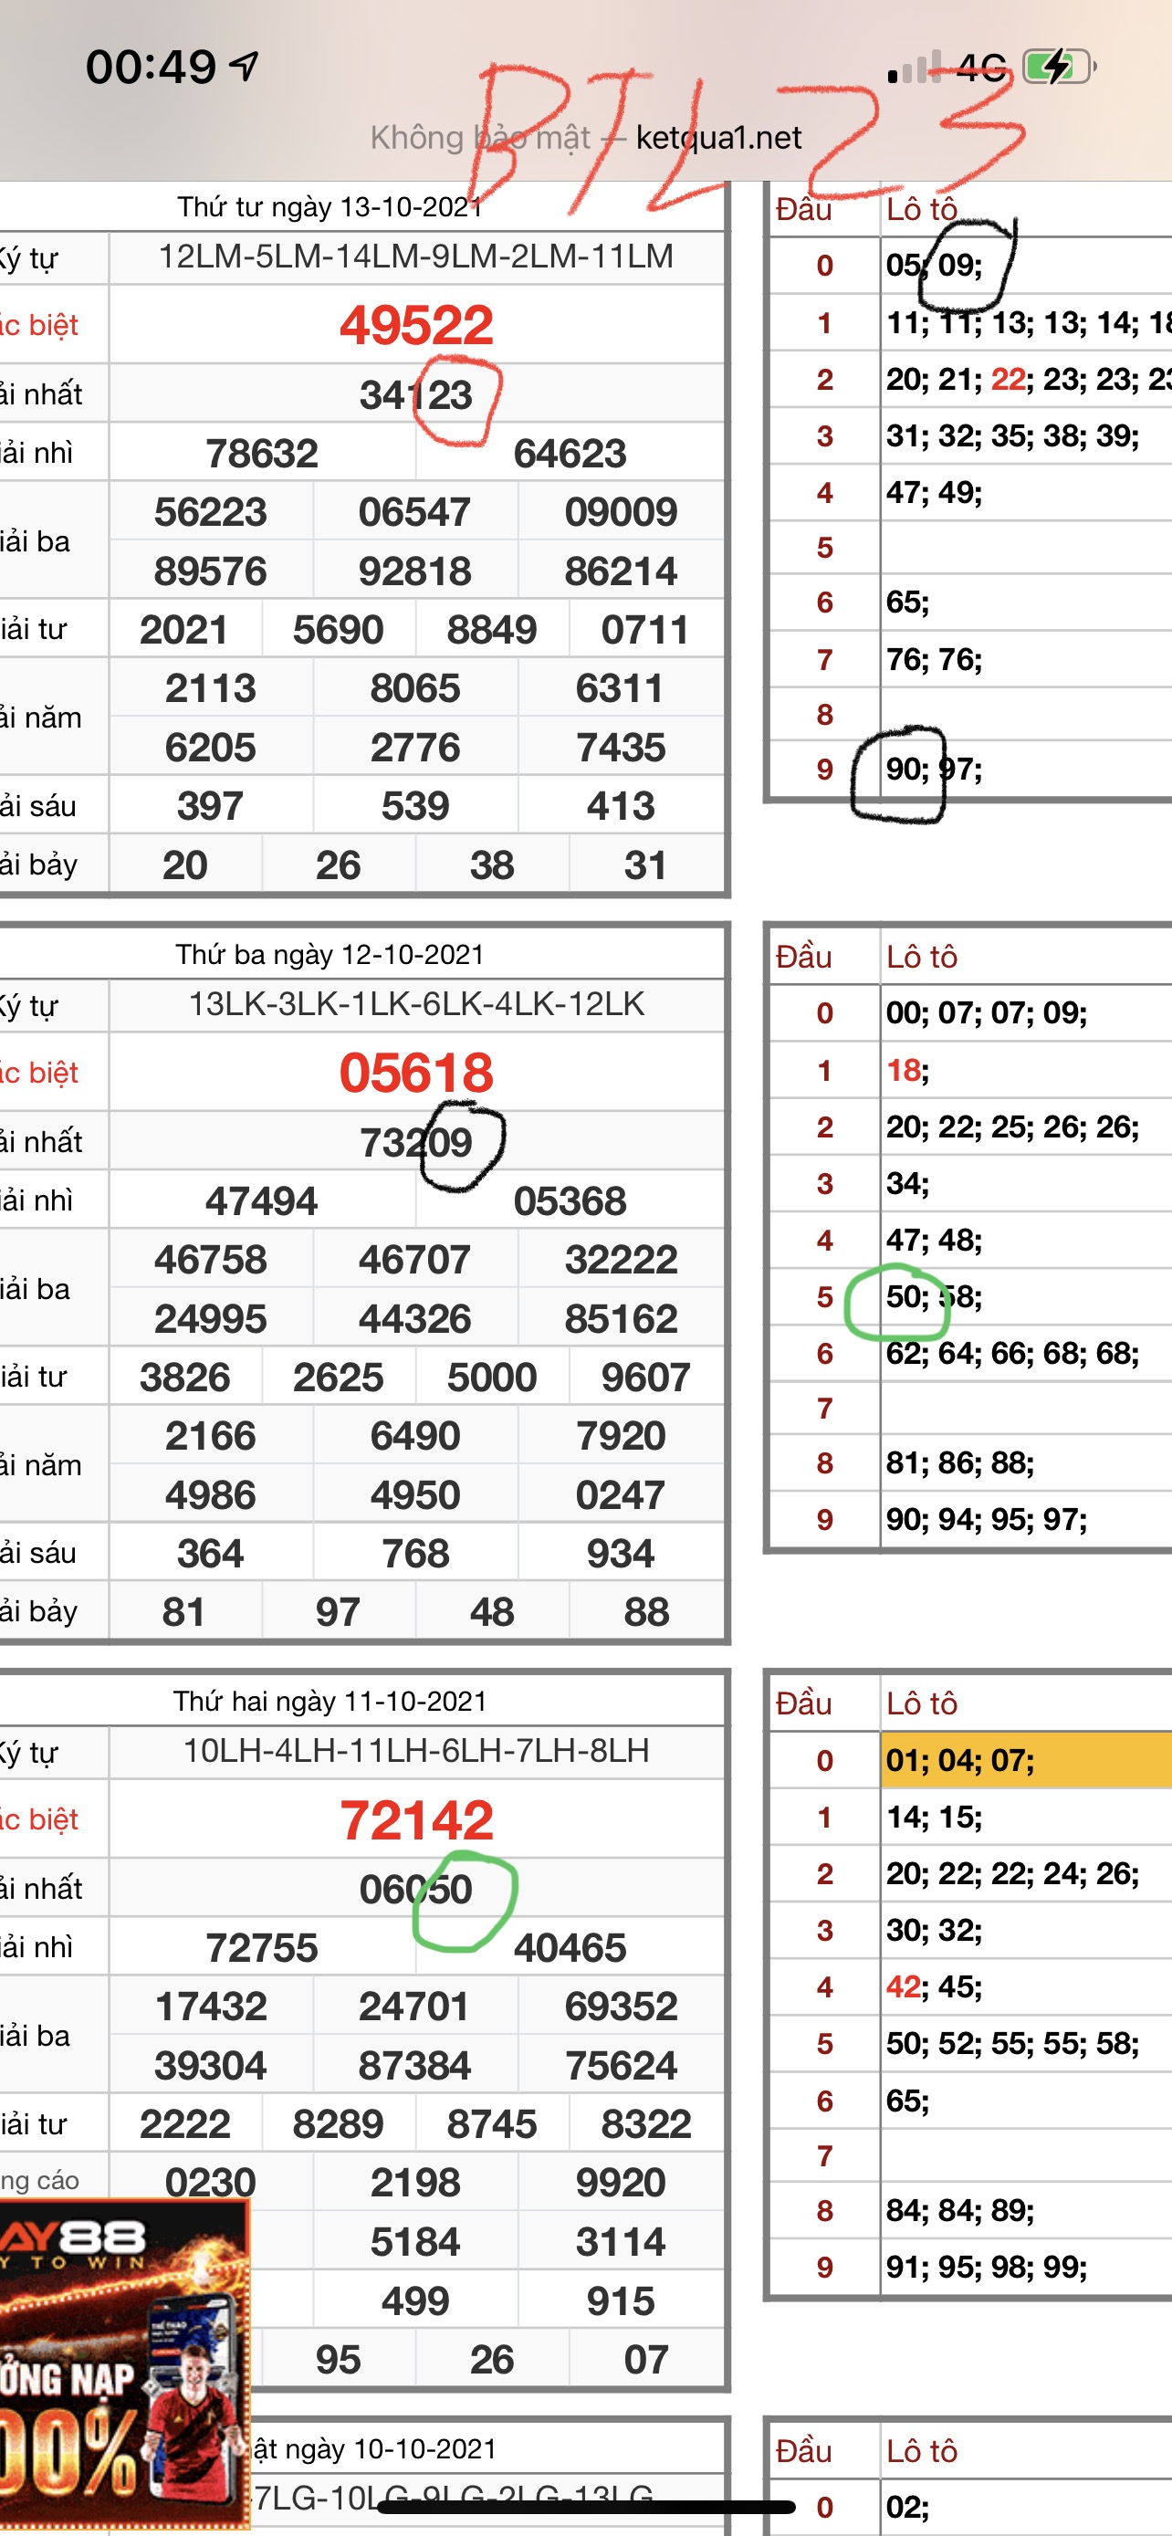Image resolution: width=1172 pixels, height=2536 pixels.
Task: Select second prize number 47494
Action: point(262,1201)
